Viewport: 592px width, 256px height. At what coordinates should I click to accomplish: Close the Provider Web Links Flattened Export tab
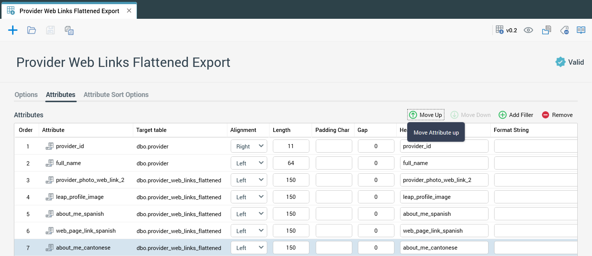pyautogui.click(x=129, y=11)
